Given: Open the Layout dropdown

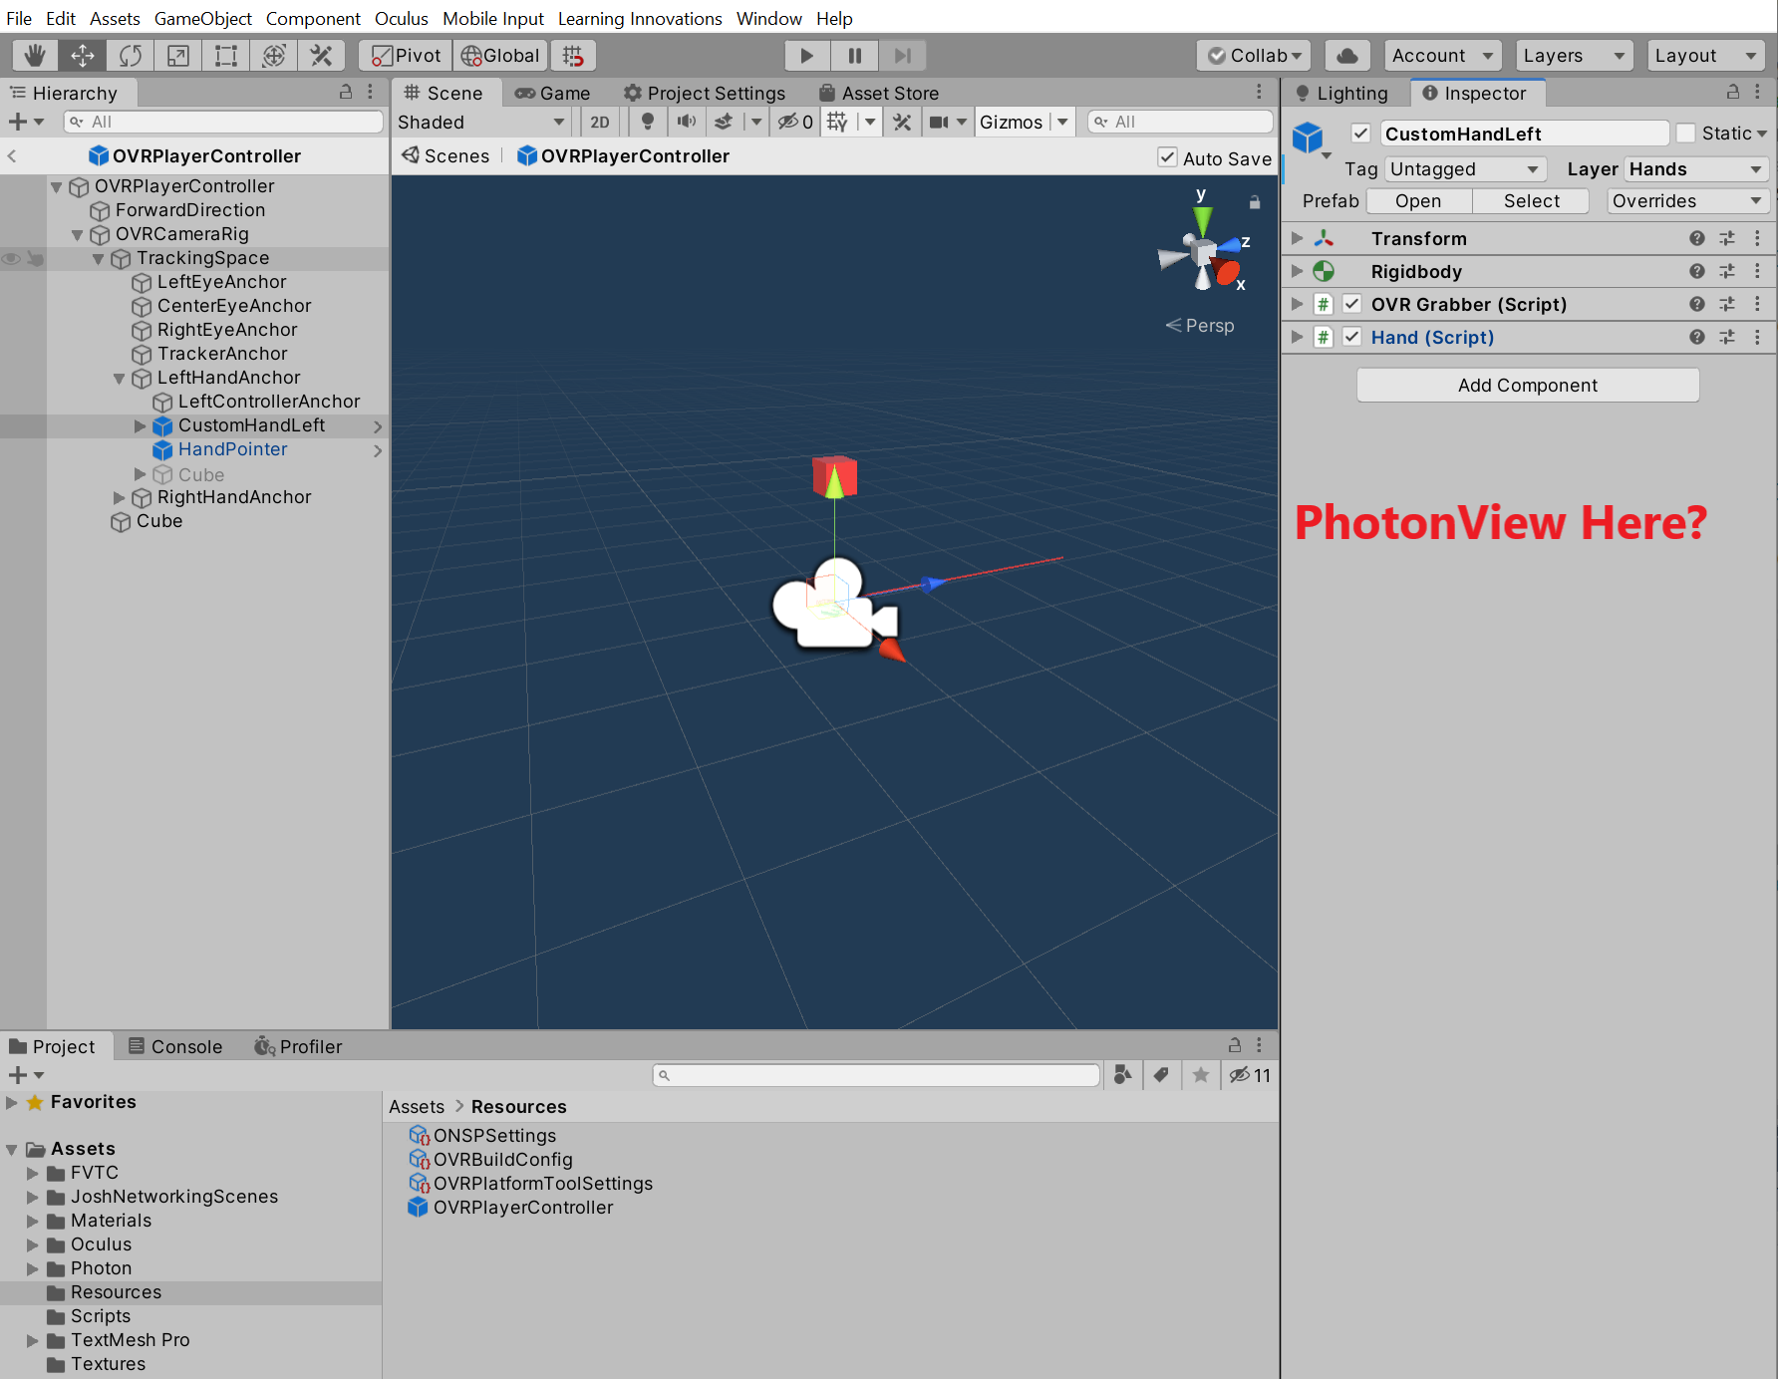Looking at the screenshot, I should coord(1706,56).
